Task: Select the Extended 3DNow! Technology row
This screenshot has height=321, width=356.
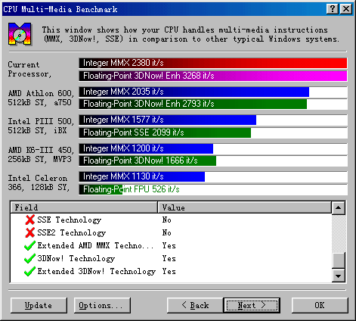Action: pos(171,271)
